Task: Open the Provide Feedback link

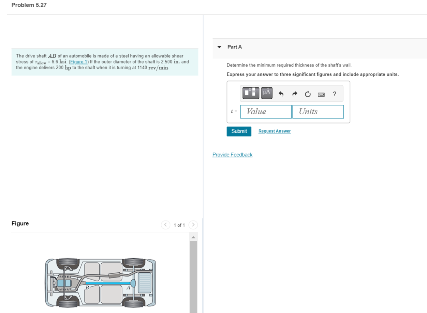Action: tap(232, 155)
